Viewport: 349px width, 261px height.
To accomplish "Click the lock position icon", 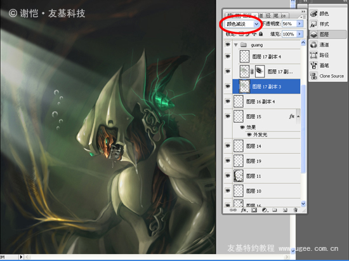I will click(x=254, y=34).
